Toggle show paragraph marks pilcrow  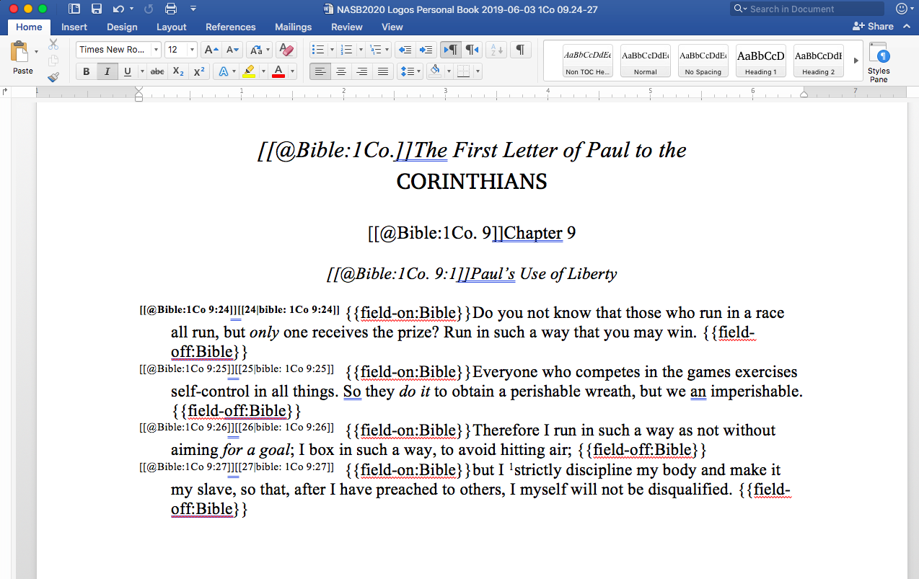(x=519, y=50)
